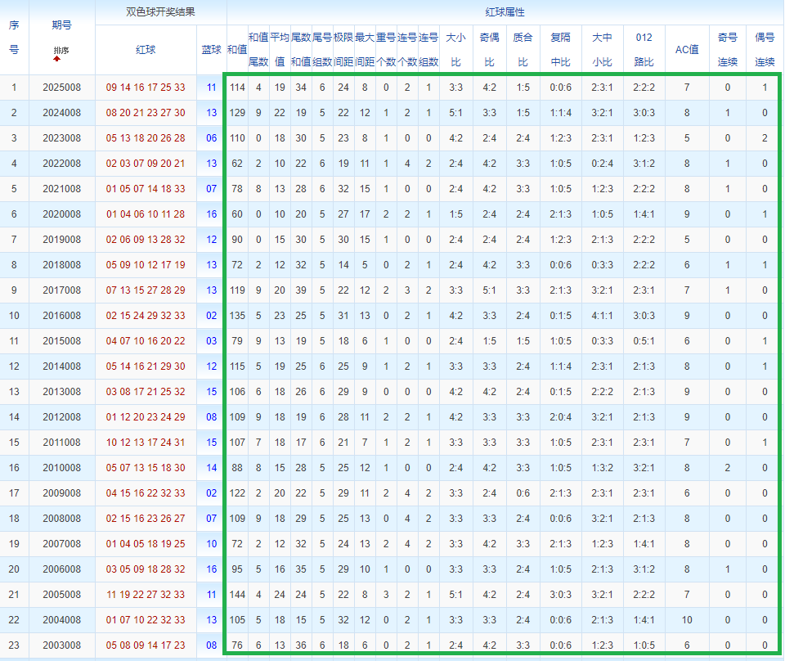Click the 质合比 column header
This screenshot has height=661, width=785.
click(x=523, y=50)
